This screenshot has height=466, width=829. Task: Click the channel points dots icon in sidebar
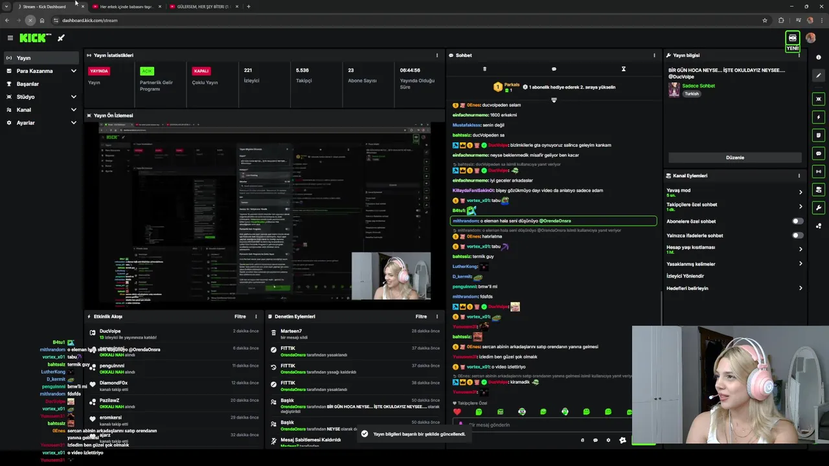point(819,226)
